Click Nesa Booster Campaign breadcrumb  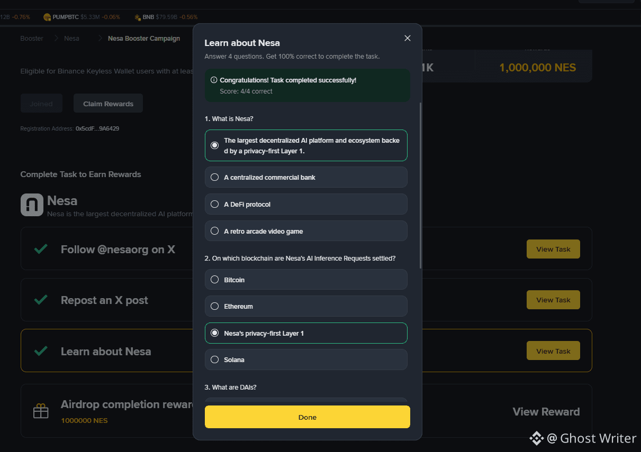click(144, 39)
